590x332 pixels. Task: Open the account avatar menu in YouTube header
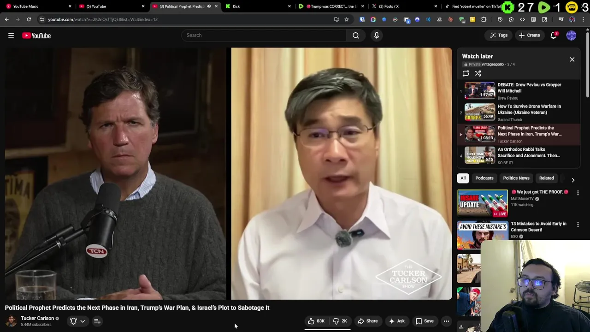pos(571,36)
